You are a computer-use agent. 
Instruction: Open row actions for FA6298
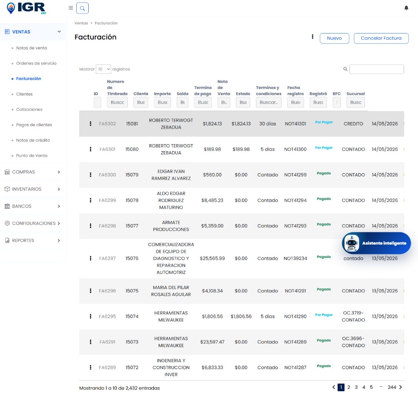tap(91, 226)
